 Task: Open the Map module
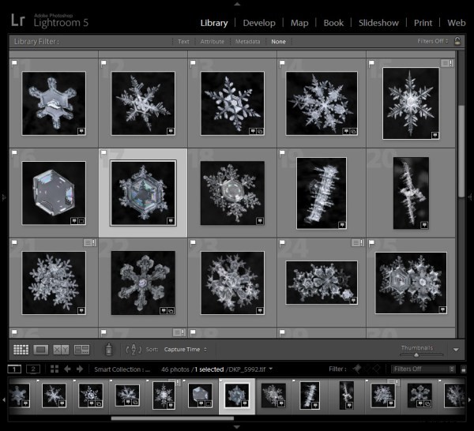pyautogui.click(x=299, y=23)
